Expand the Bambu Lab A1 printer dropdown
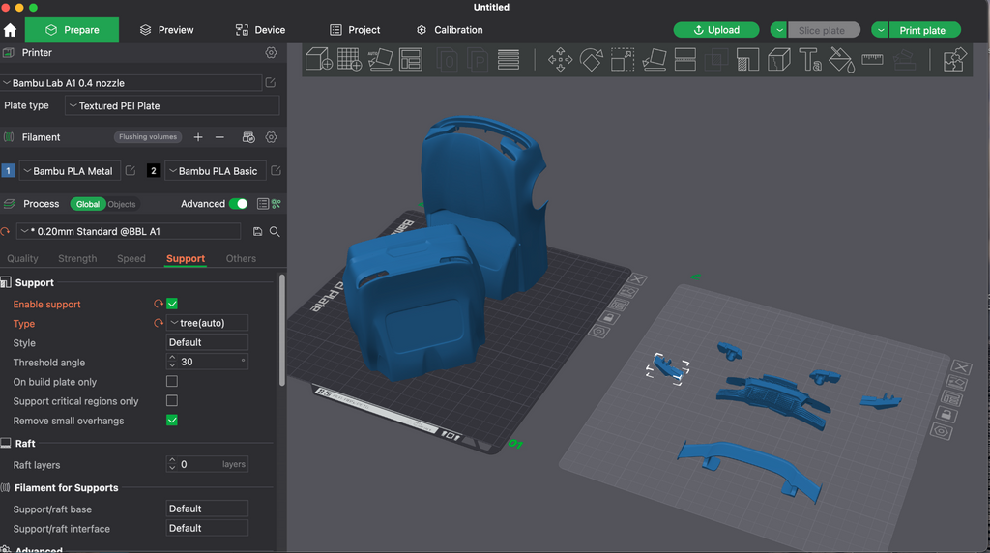The width and height of the screenshot is (990, 553). (131, 83)
